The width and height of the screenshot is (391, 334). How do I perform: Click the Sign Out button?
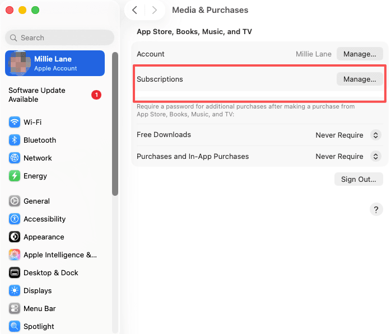click(359, 180)
